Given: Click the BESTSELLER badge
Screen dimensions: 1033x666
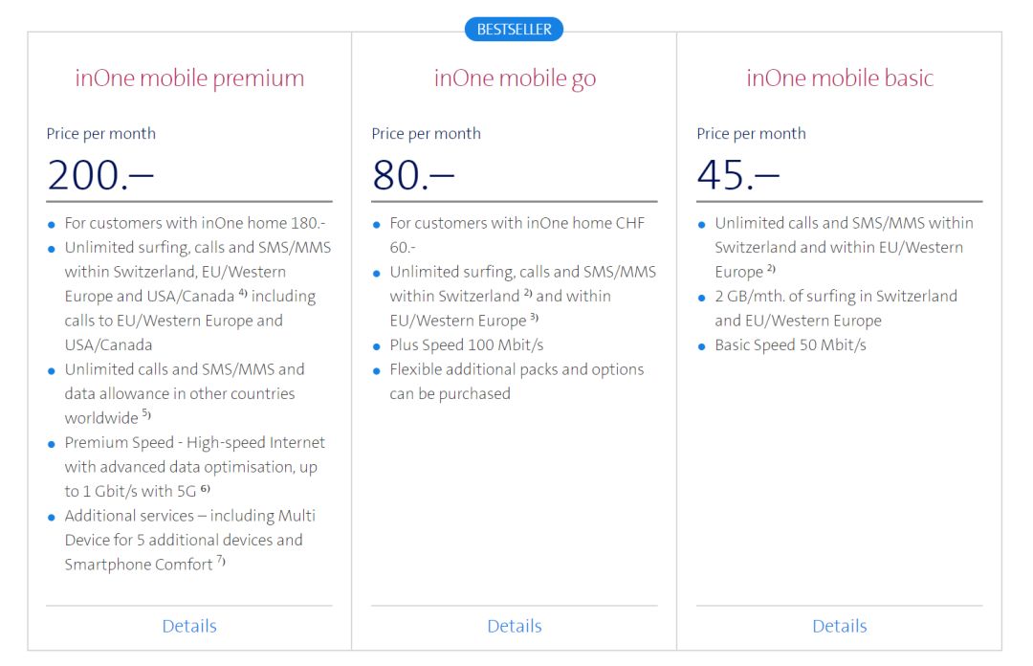Looking at the screenshot, I should click(x=515, y=30).
